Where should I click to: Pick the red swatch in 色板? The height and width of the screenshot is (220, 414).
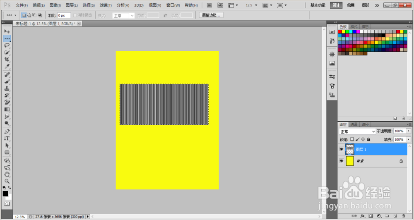(340, 32)
